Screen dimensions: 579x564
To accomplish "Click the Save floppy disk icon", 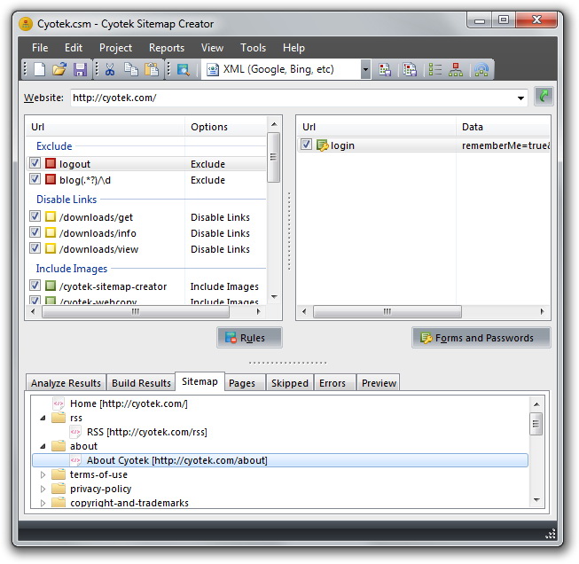I will (80, 69).
